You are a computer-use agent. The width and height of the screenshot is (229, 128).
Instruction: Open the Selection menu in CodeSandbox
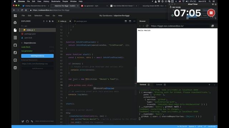38,16
